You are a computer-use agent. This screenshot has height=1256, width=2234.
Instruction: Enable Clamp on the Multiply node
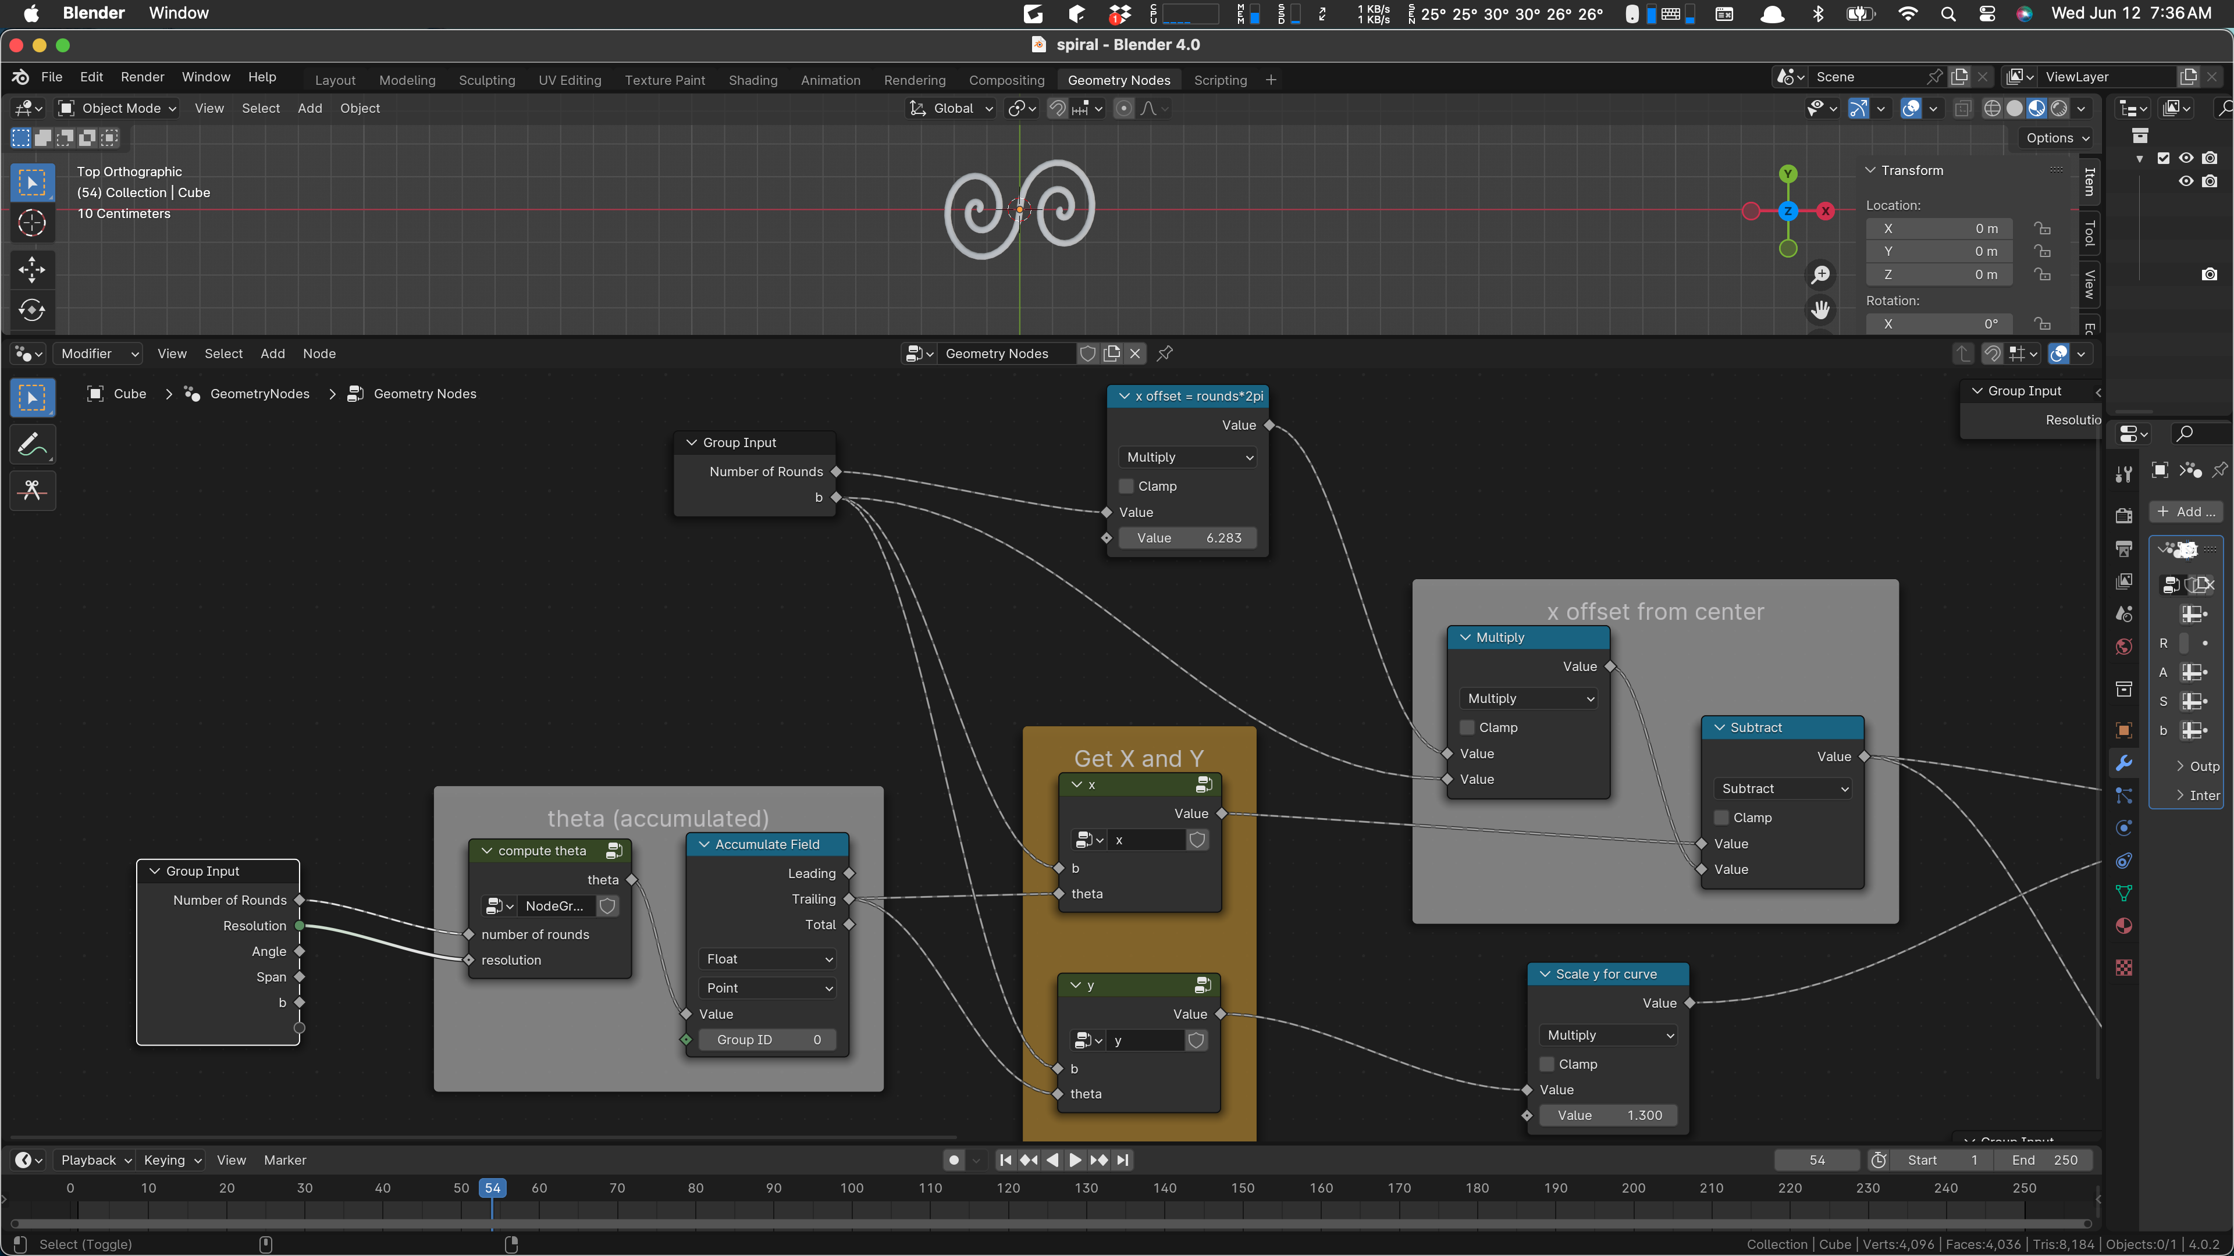point(1467,727)
